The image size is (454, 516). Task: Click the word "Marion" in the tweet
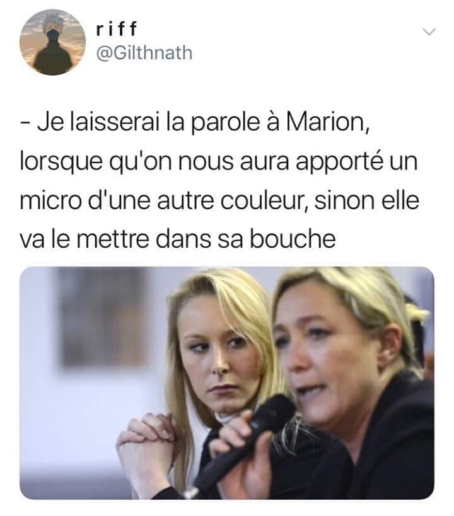pyautogui.click(x=327, y=122)
